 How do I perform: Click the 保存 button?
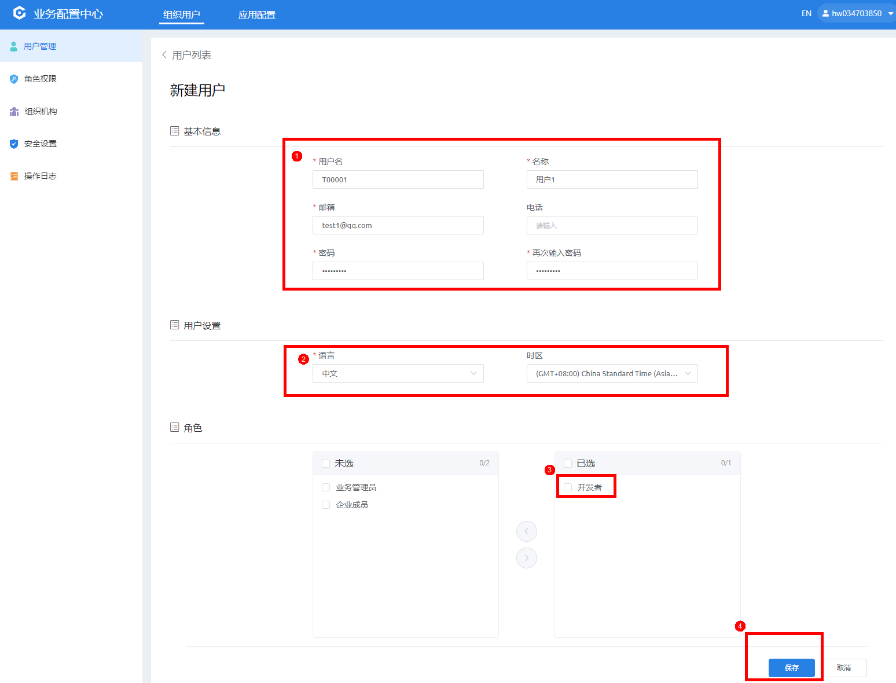pos(792,668)
